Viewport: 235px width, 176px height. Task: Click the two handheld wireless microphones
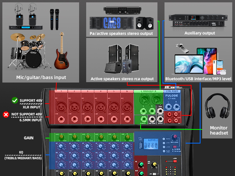(54, 19)
